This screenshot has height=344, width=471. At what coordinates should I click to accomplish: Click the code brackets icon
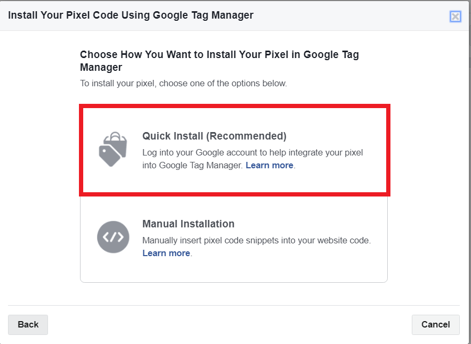(x=113, y=237)
